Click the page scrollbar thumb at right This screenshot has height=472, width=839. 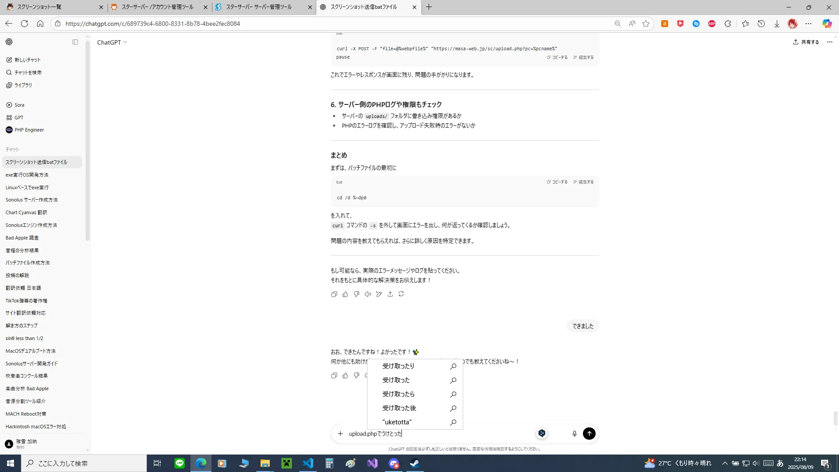[836, 418]
